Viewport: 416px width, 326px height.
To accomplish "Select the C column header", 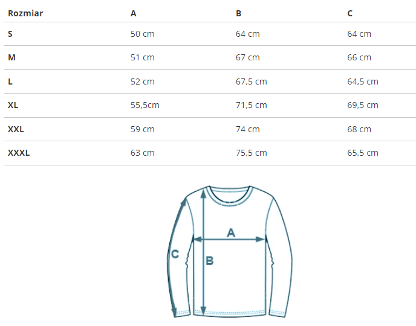I will tap(349, 13).
